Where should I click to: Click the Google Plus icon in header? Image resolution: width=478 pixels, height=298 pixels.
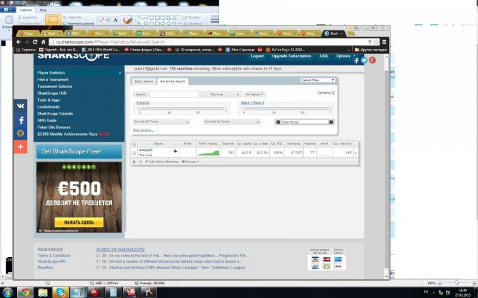click(372, 60)
